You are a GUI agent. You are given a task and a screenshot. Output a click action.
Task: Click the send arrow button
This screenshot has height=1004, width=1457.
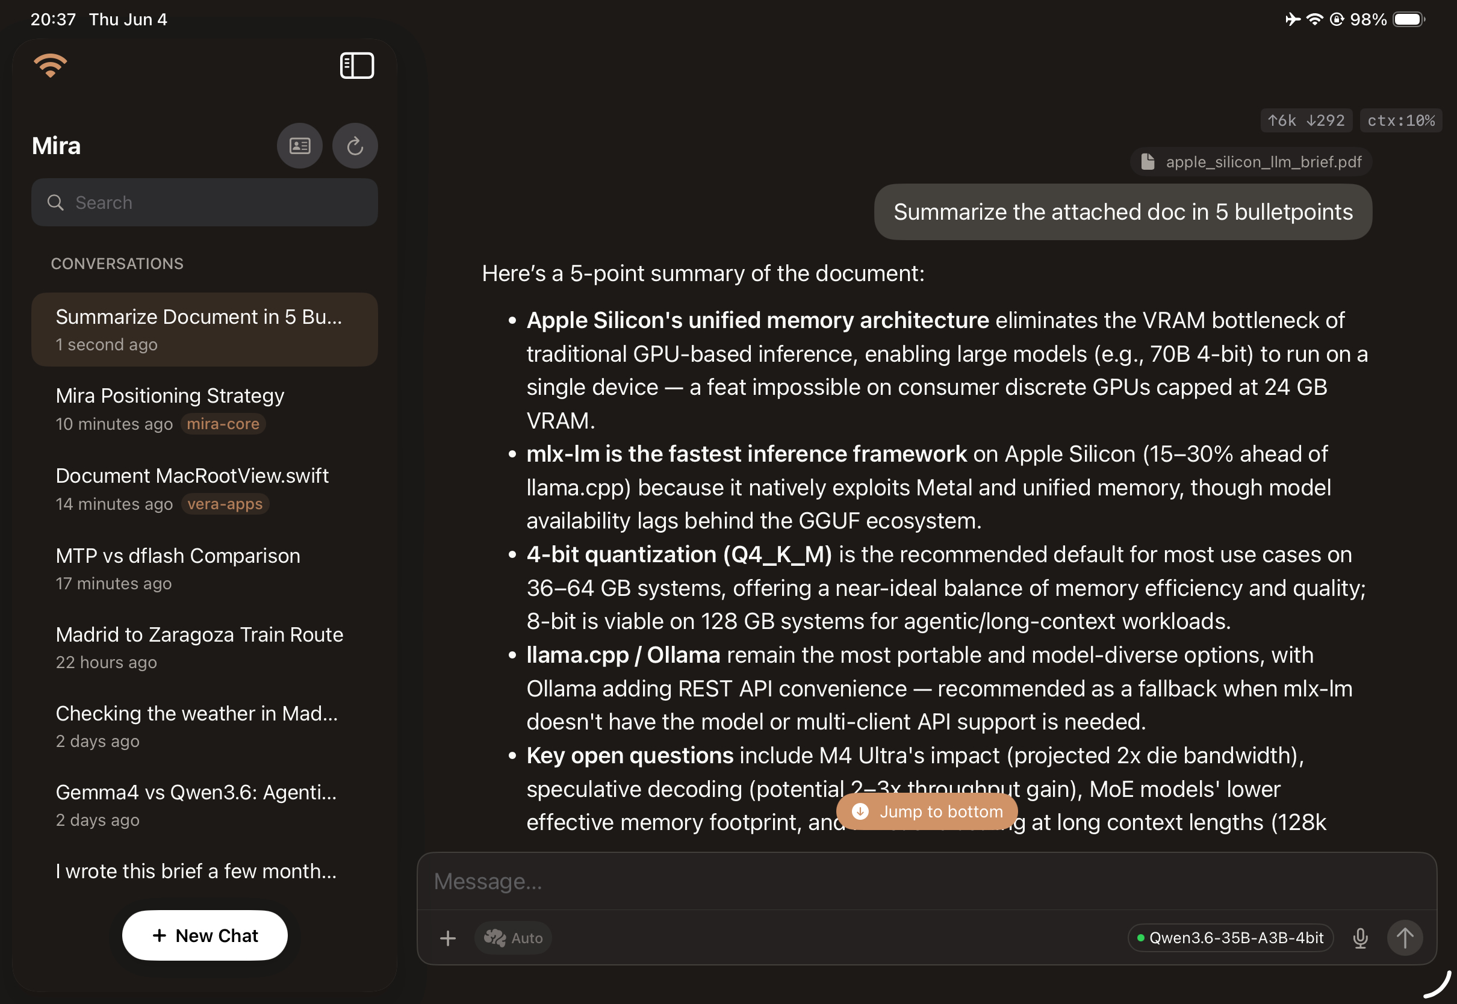point(1405,938)
